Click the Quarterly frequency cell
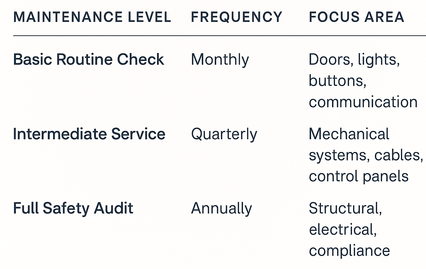 [224, 135]
